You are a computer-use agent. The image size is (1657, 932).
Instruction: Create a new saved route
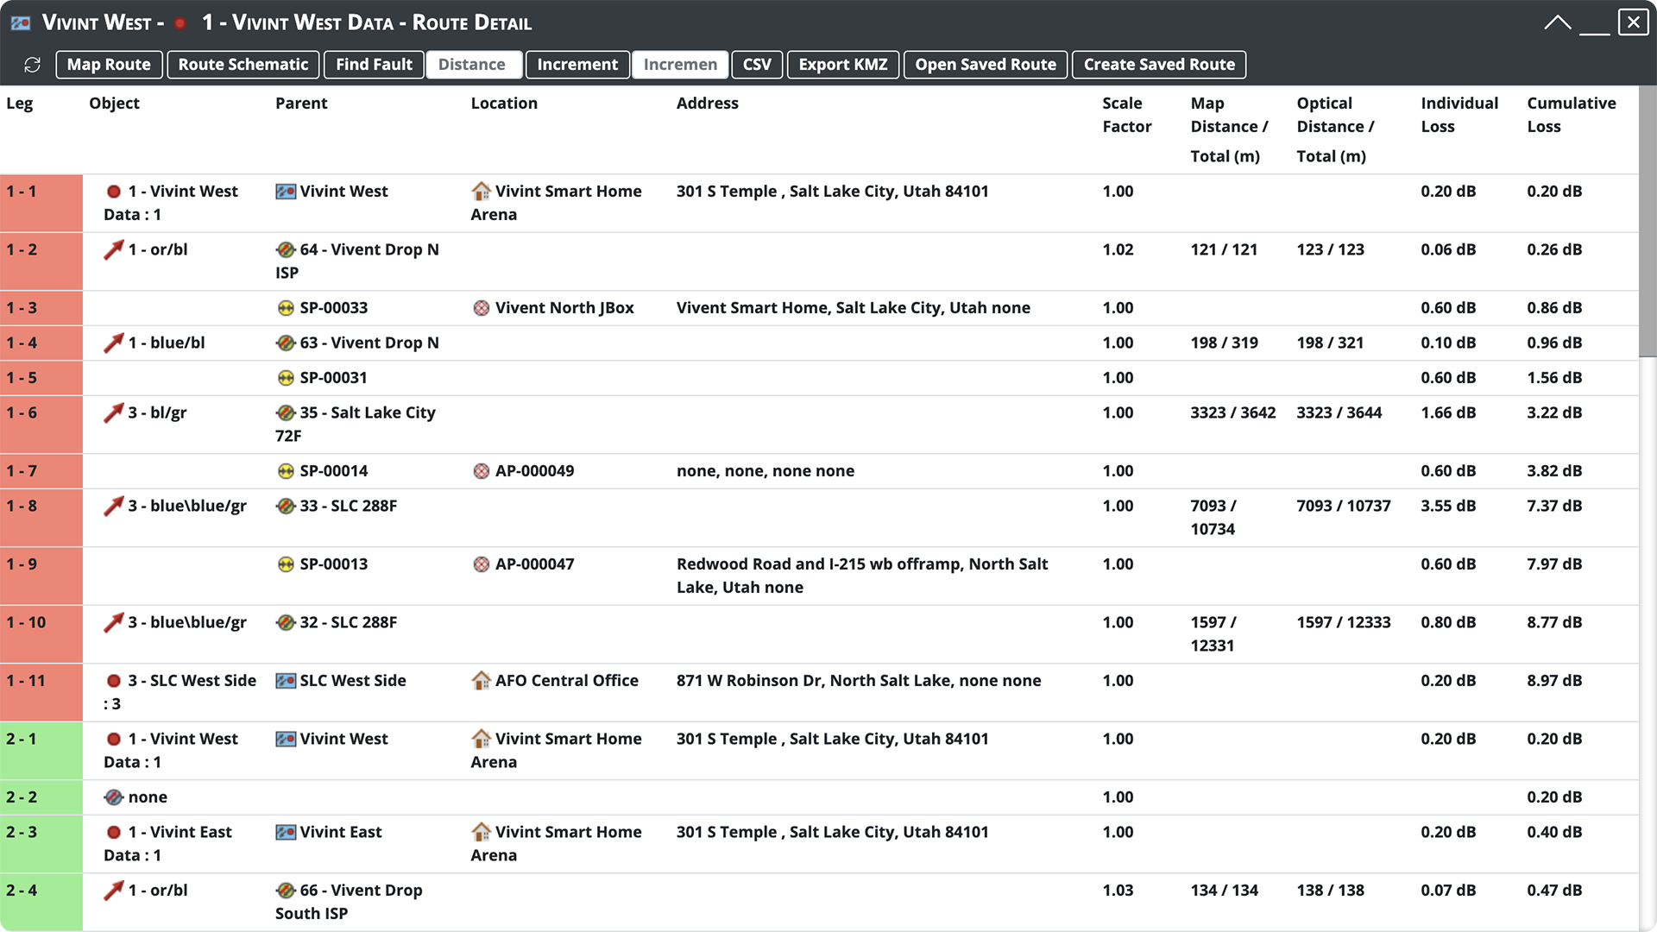(x=1158, y=64)
